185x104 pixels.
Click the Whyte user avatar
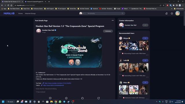(121, 38)
